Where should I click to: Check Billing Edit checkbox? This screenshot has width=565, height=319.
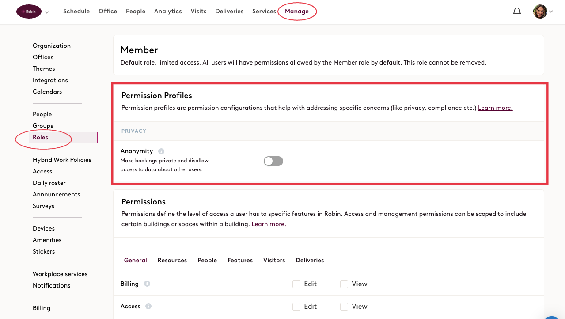[x=296, y=284]
